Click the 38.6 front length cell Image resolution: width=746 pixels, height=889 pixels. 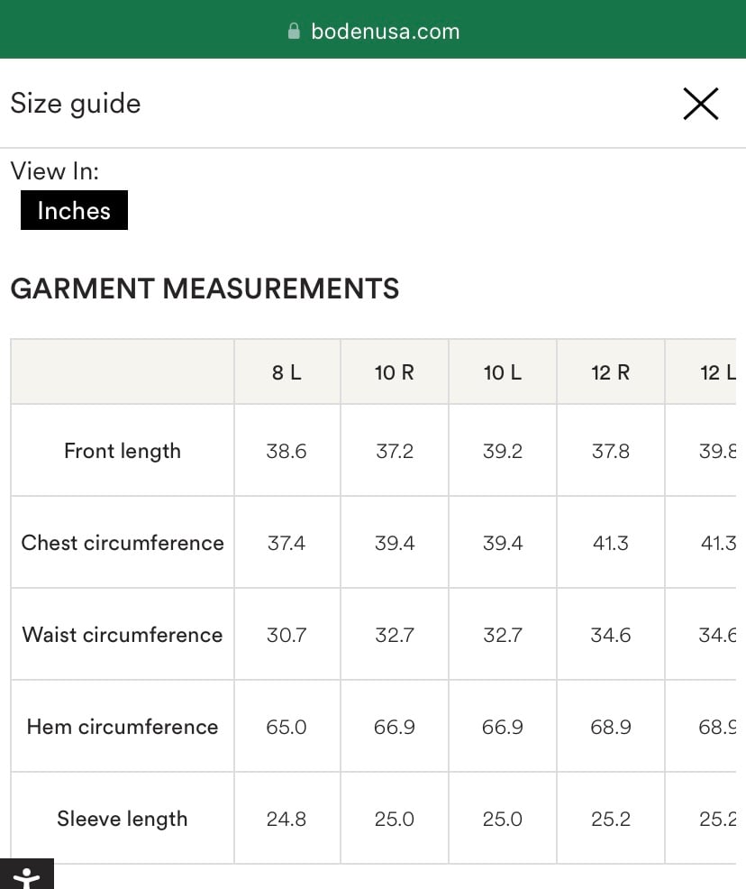[x=287, y=451]
